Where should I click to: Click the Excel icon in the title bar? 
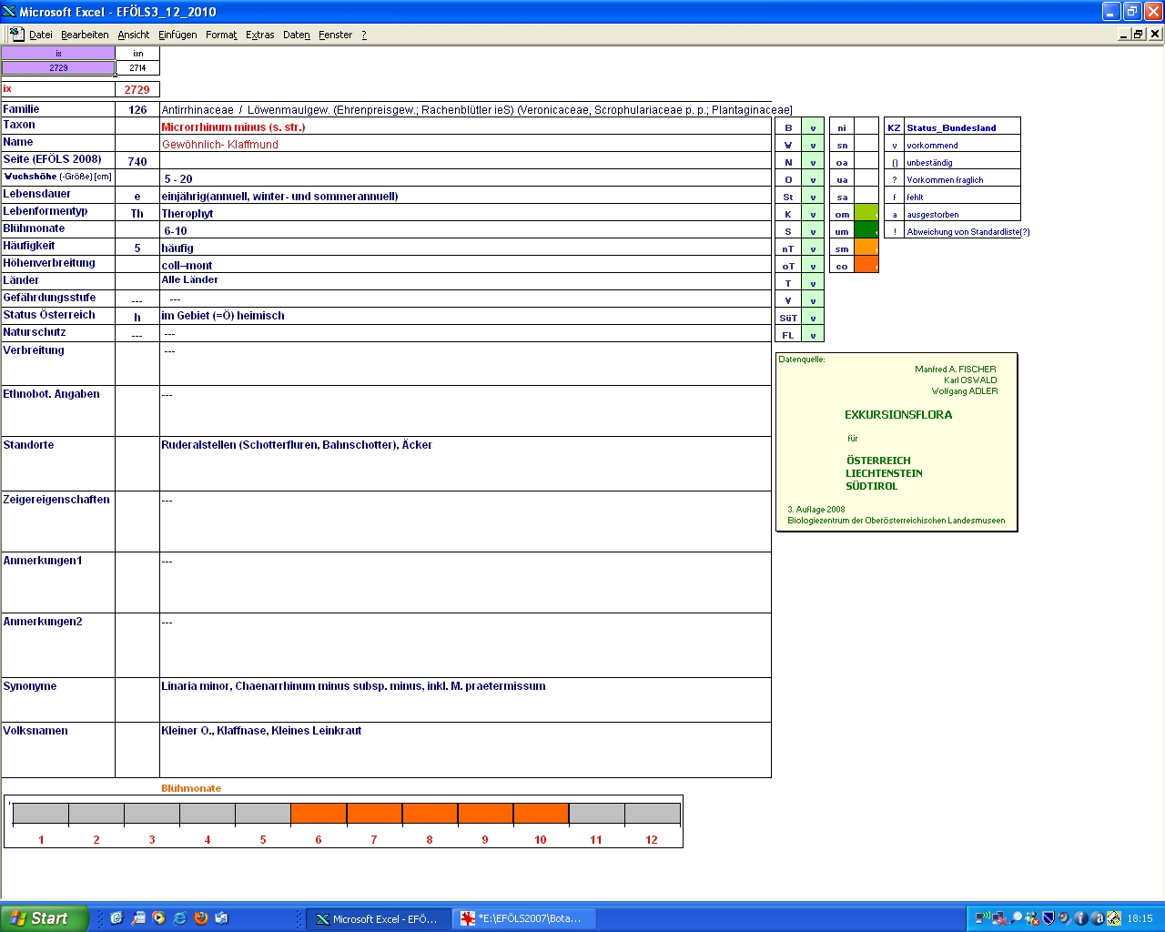point(9,11)
